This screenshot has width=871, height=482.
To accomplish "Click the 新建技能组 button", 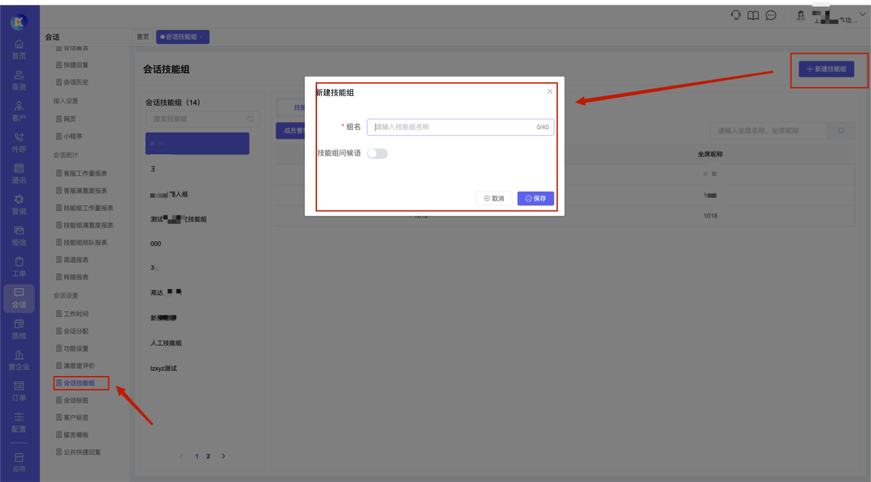I will tap(827, 69).
